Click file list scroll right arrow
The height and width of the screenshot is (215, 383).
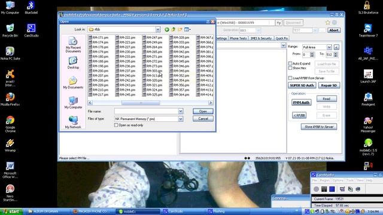(211, 103)
